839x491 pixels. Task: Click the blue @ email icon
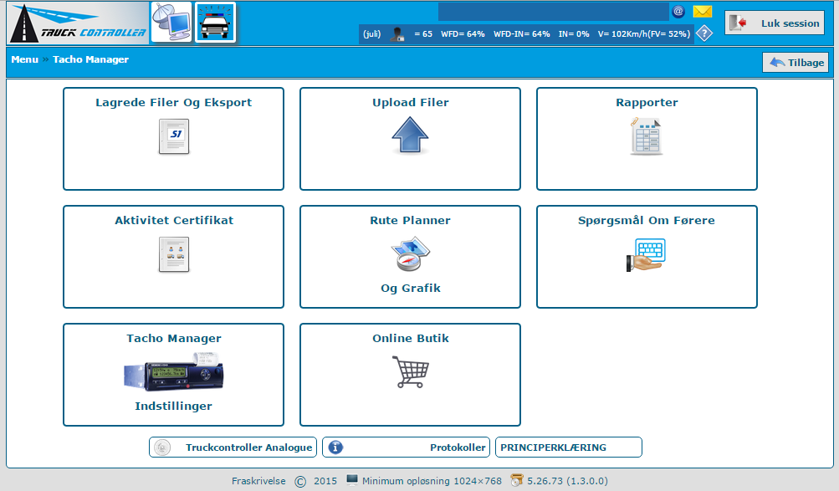(678, 12)
